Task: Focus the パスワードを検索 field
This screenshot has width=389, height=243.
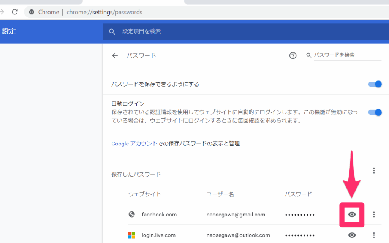Action: (x=347, y=55)
